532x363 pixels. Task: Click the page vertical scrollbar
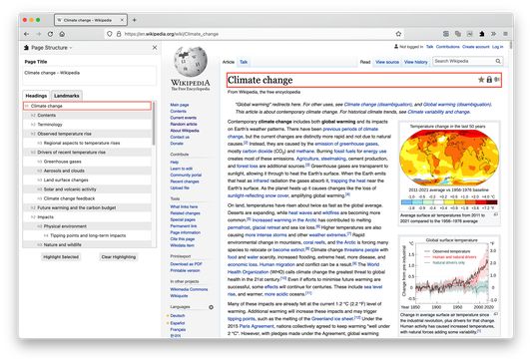pos(511,45)
